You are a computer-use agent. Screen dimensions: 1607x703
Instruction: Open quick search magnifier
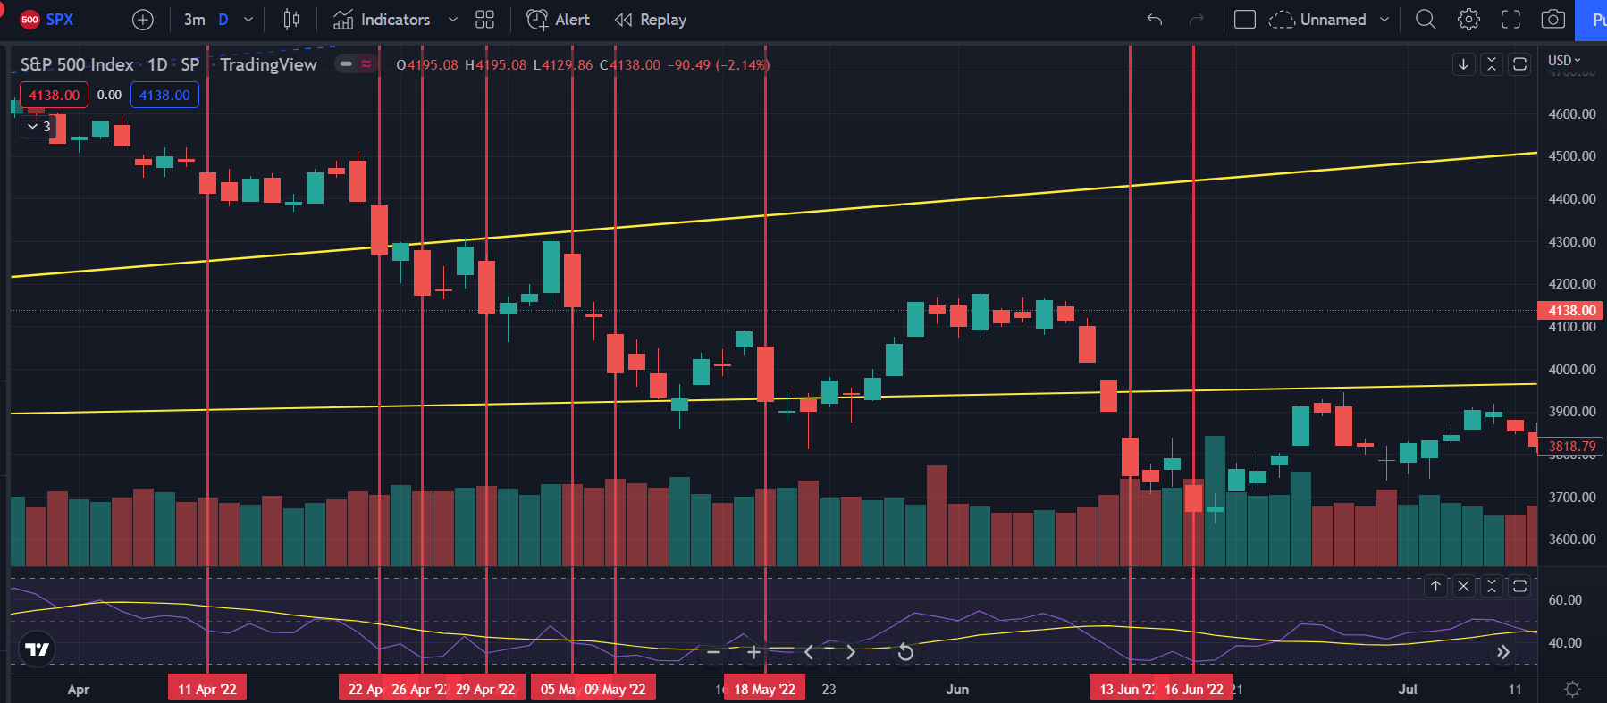(x=1426, y=20)
